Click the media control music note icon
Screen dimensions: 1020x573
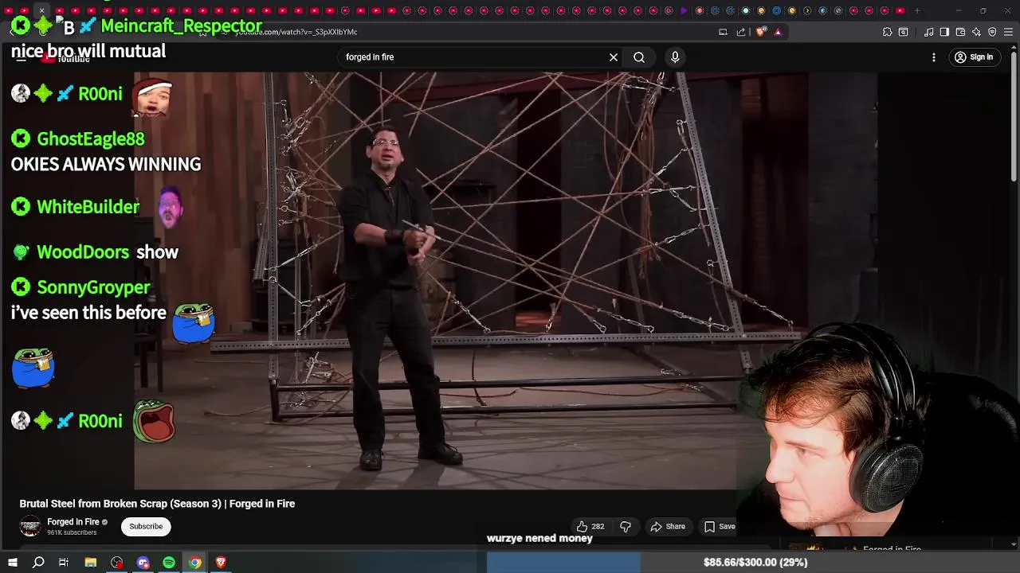coord(929,32)
